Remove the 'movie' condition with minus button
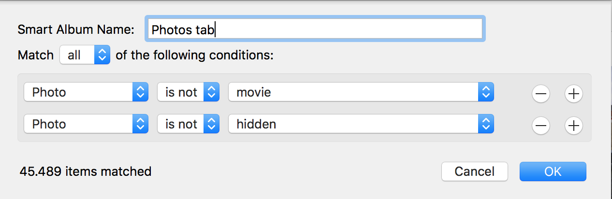Image resolution: width=612 pixels, height=199 pixels. coord(540,94)
